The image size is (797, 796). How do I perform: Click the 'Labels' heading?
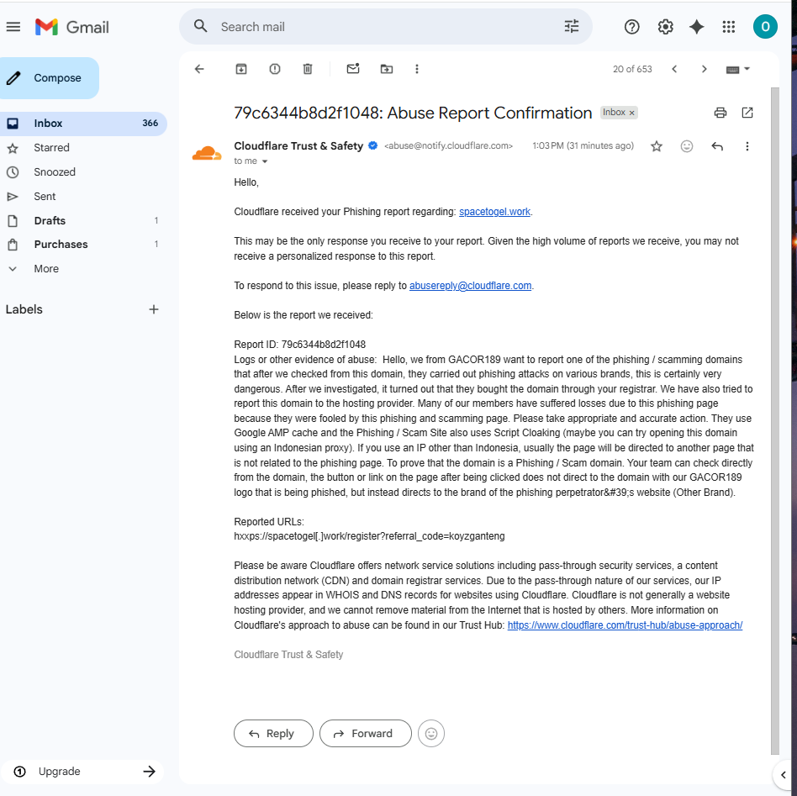(x=24, y=309)
